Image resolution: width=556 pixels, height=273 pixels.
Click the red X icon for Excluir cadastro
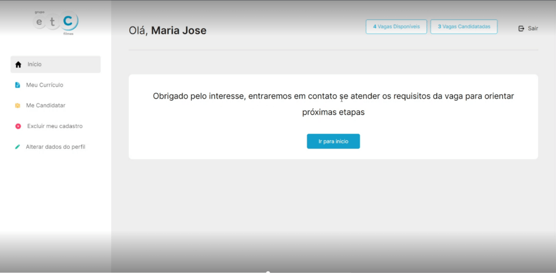coord(18,126)
